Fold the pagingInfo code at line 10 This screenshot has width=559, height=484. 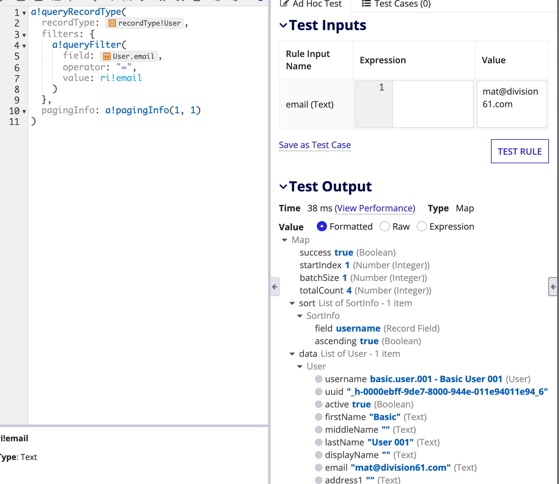24,112
